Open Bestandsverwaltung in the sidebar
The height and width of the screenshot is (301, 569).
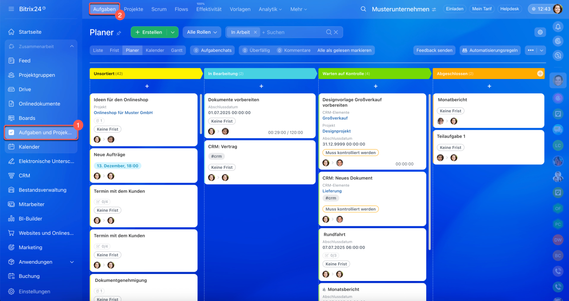coord(41,190)
